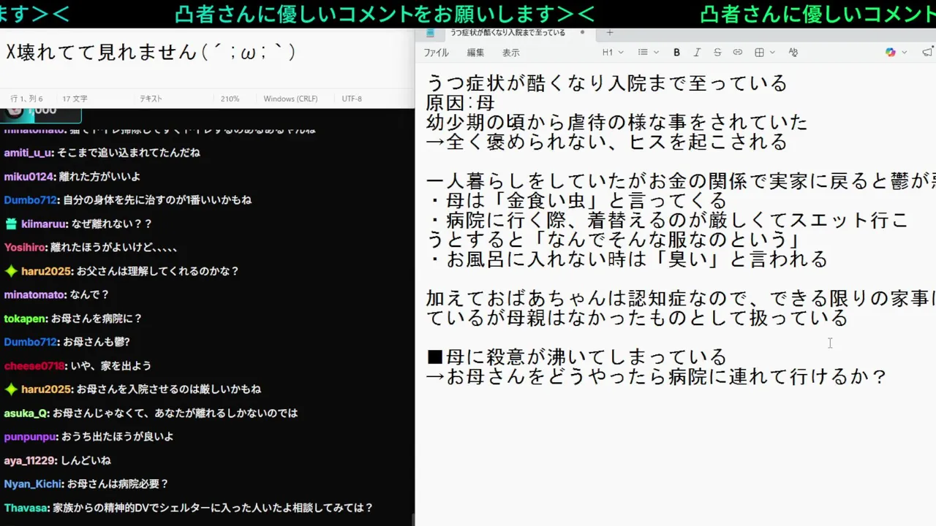Click Dumbo712 on the お母さんも鬱? message

click(30, 342)
